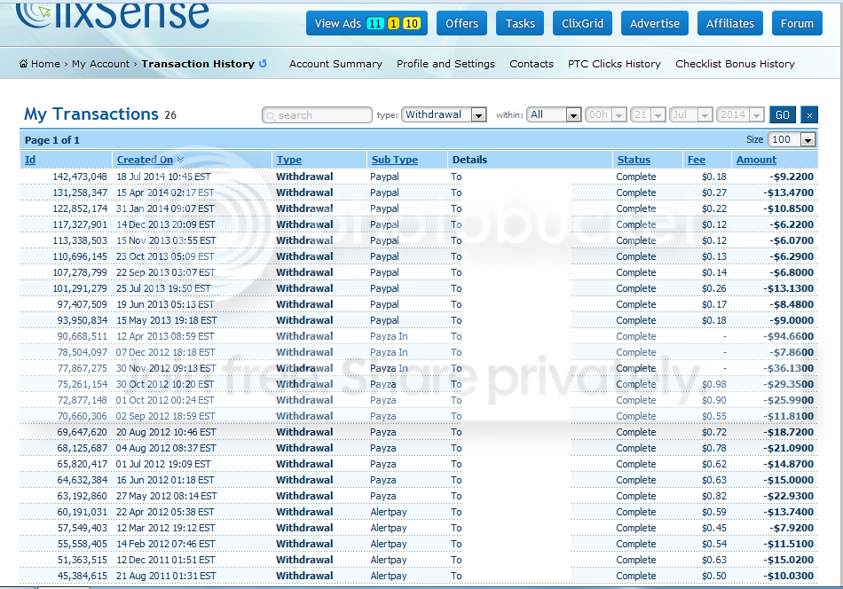Image resolution: width=843 pixels, height=589 pixels.
Task: Sort by the Type column header
Action: tap(289, 160)
